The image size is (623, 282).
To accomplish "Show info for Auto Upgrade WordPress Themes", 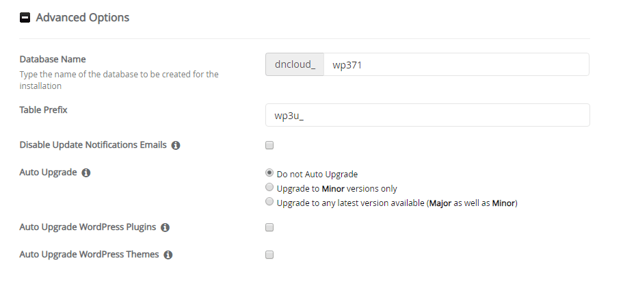I will pos(168,255).
